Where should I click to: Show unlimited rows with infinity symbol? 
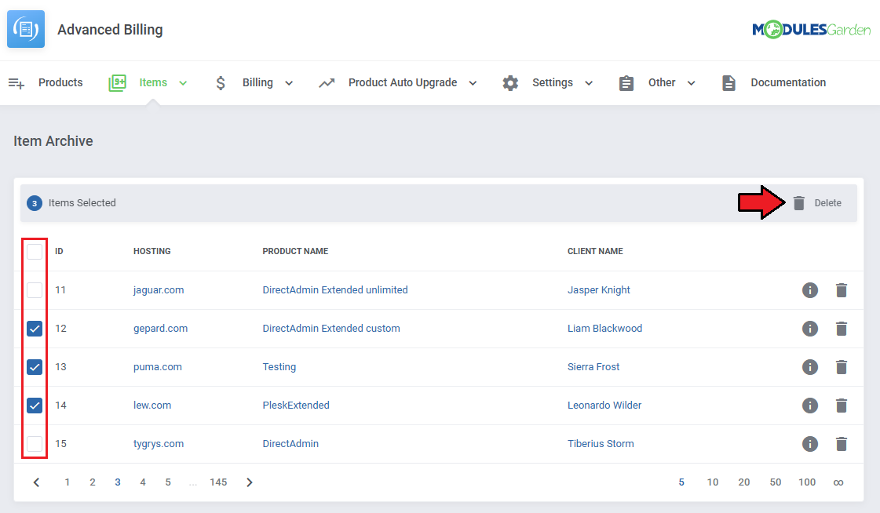coord(838,482)
